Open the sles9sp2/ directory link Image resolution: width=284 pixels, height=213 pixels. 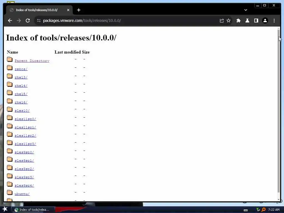(24, 169)
